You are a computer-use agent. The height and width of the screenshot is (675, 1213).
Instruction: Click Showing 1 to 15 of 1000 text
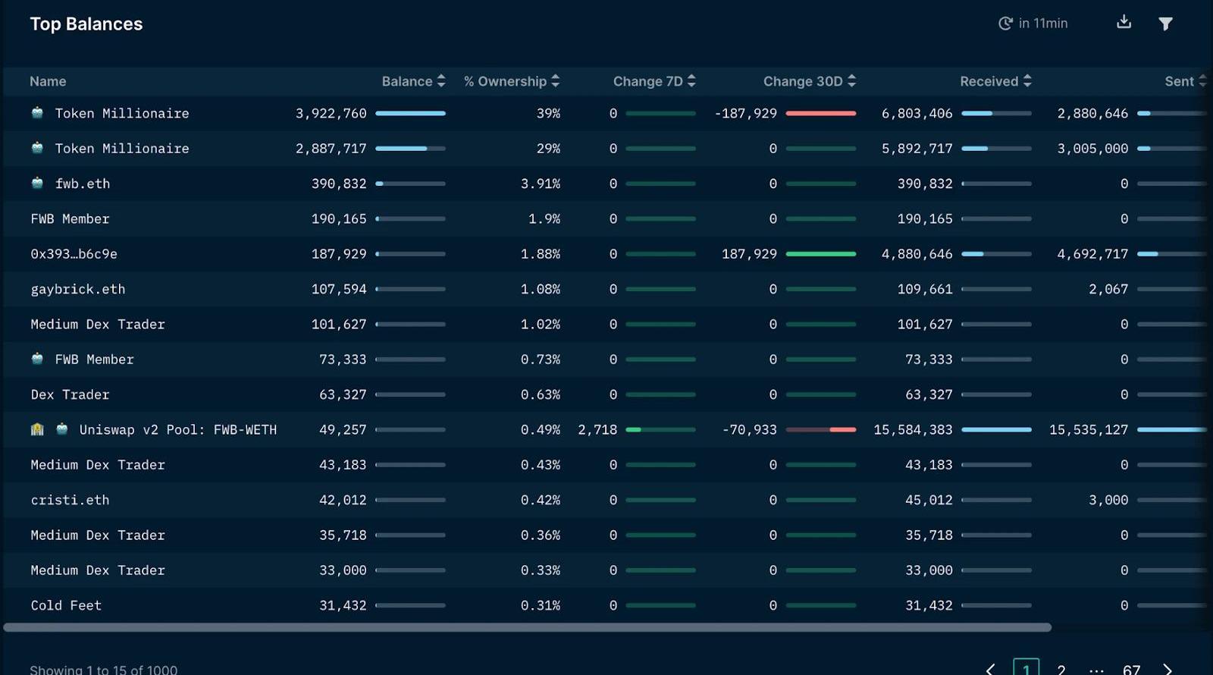pos(104,670)
